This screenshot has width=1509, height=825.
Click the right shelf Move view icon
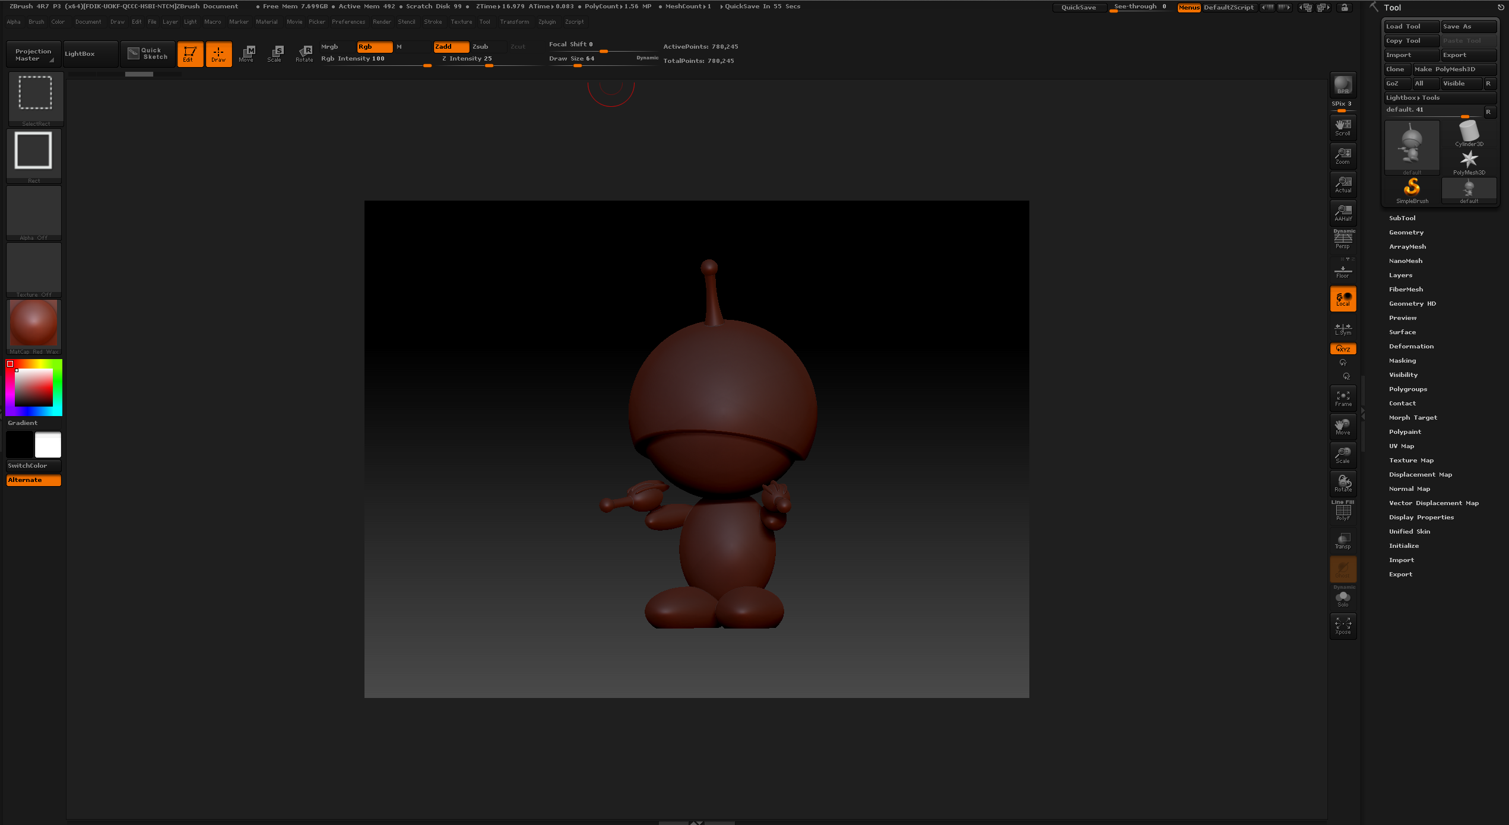pos(1343,427)
